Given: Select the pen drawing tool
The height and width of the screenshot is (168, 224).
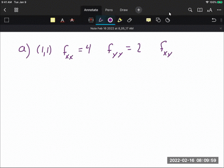Looking at the screenshot, I should coord(101,20).
